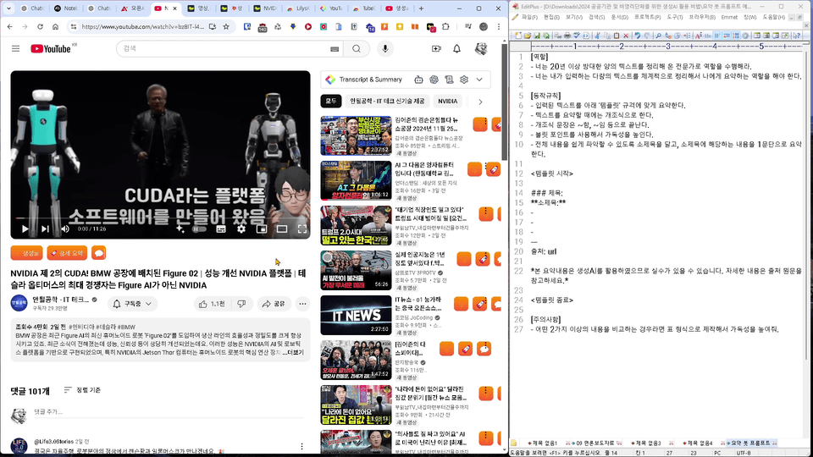Open the 구독중 subscription dropdown
This screenshot has width=813, height=457.
tap(132, 304)
